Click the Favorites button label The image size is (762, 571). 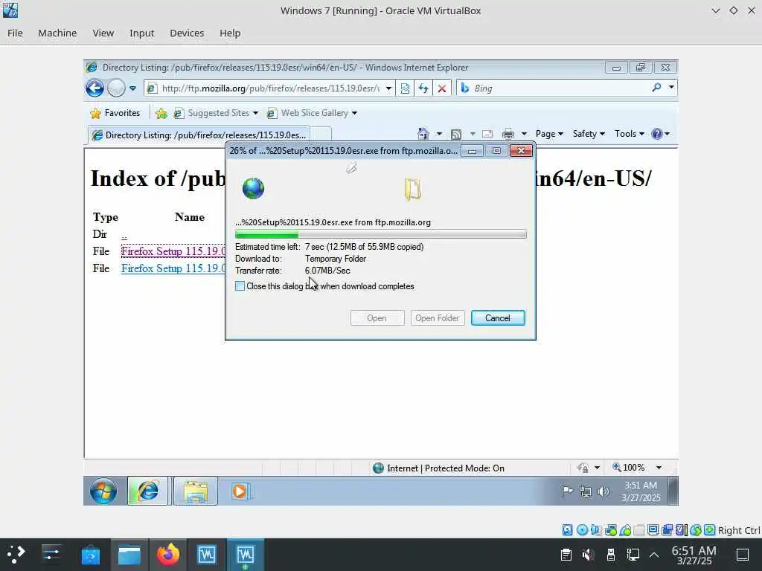(122, 113)
